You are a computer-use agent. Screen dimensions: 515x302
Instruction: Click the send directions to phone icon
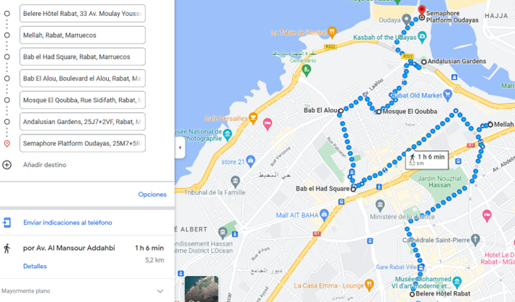(x=7, y=223)
